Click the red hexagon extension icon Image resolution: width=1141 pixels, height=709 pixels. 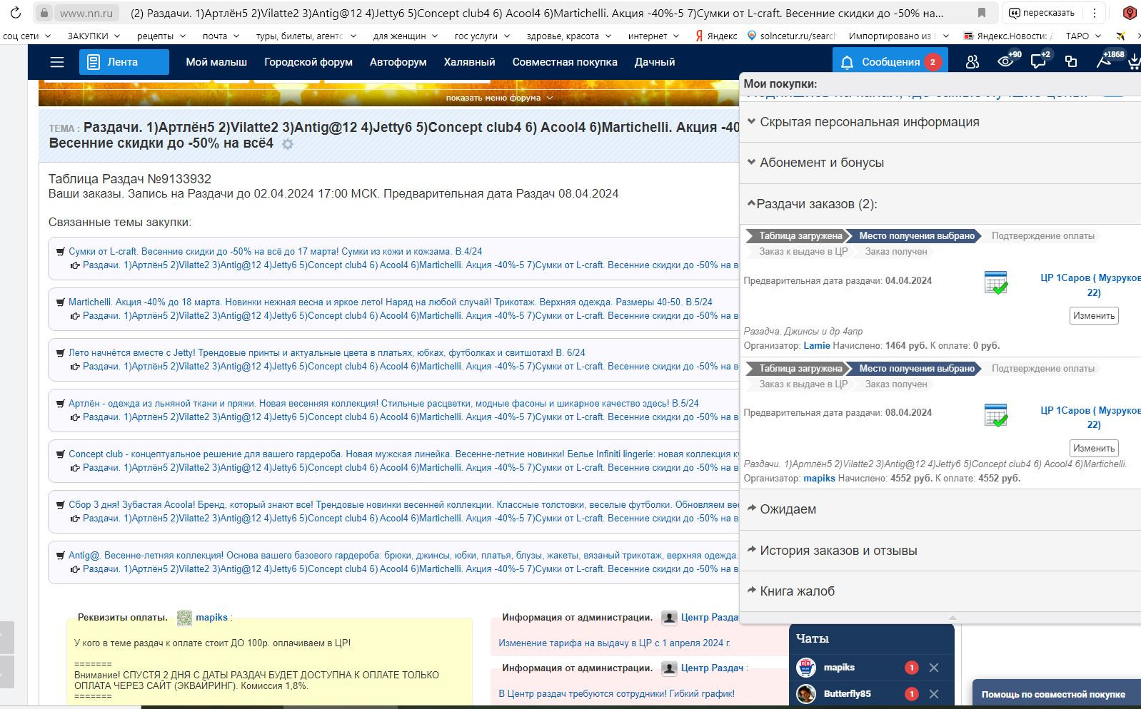click(x=1130, y=13)
